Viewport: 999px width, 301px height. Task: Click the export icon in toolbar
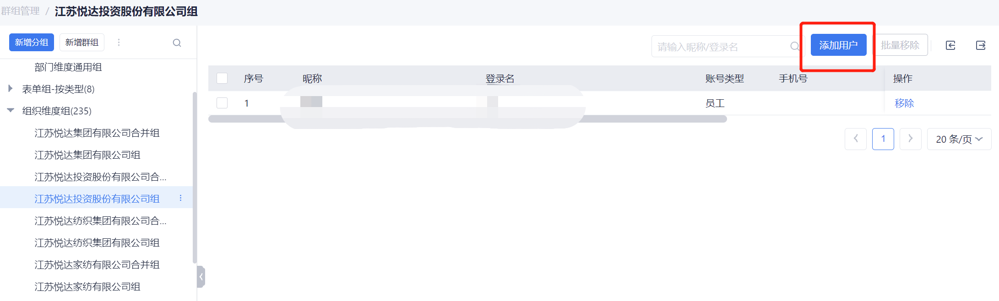980,45
